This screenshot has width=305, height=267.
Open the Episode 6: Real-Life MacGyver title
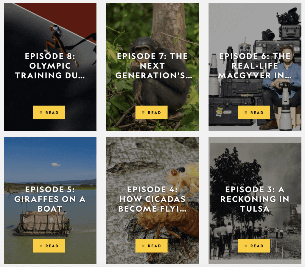(x=255, y=66)
